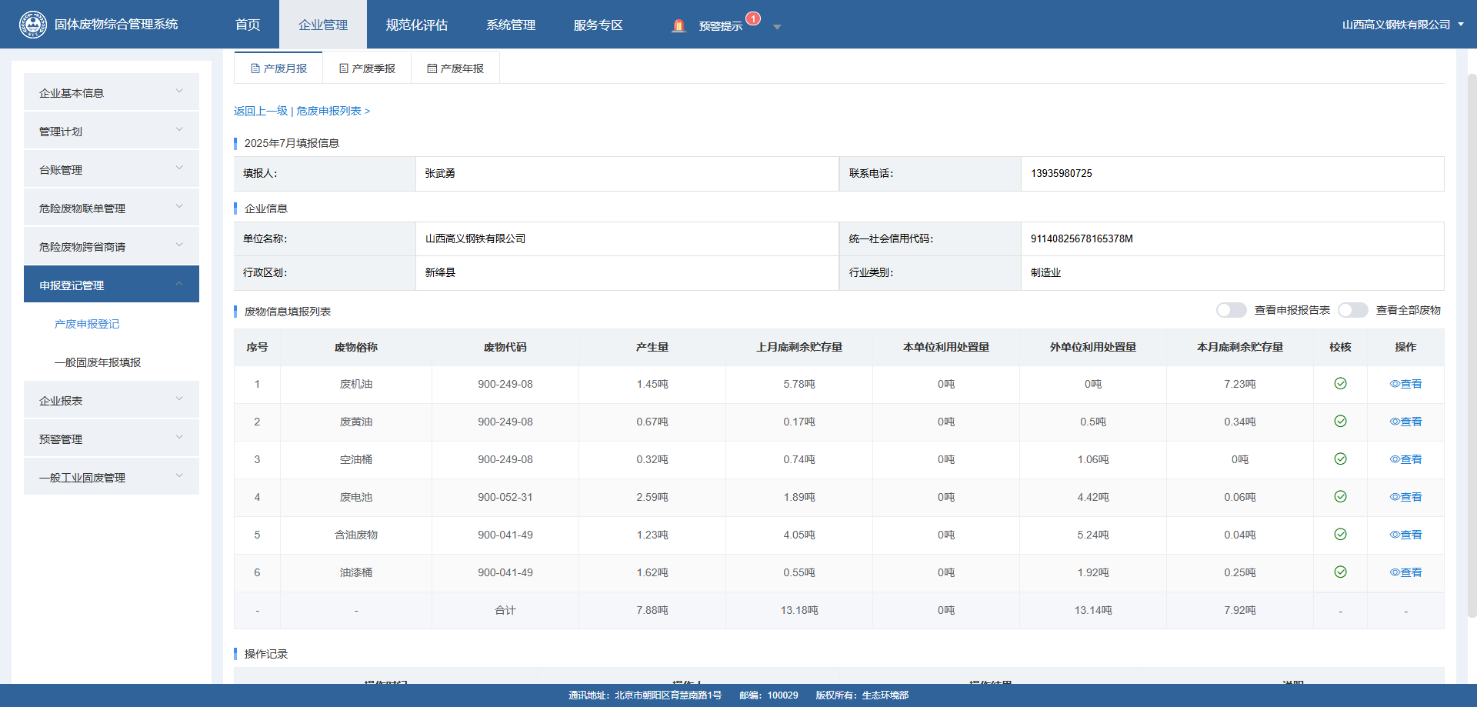Click the notification badge on 预警提示
The height and width of the screenshot is (707, 1477).
click(x=753, y=18)
